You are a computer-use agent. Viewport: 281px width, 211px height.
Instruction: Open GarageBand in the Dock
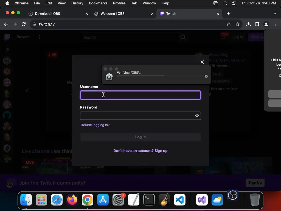pos(164,200)
